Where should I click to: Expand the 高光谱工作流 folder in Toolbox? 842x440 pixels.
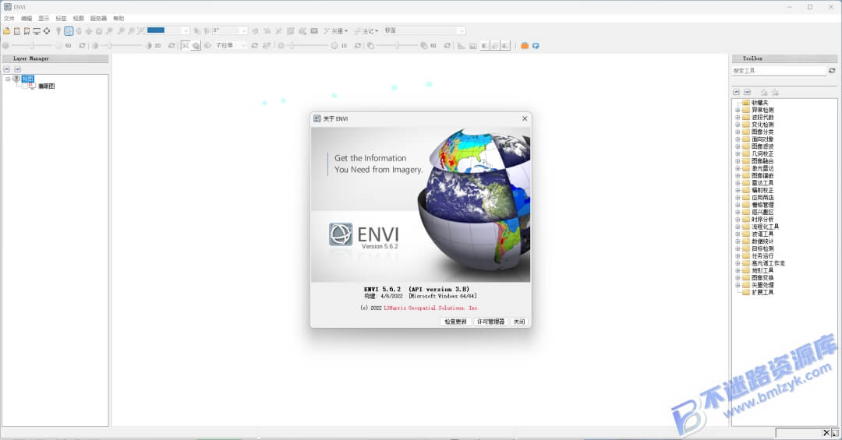[738, 263]
